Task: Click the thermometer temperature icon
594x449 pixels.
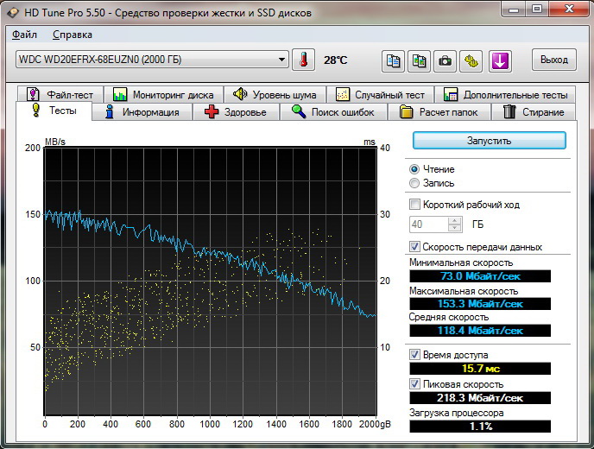Action: pyautogui.click(x=304, y=60)
